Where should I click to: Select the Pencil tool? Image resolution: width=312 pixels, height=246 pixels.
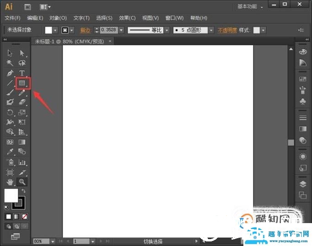(22, 93)
